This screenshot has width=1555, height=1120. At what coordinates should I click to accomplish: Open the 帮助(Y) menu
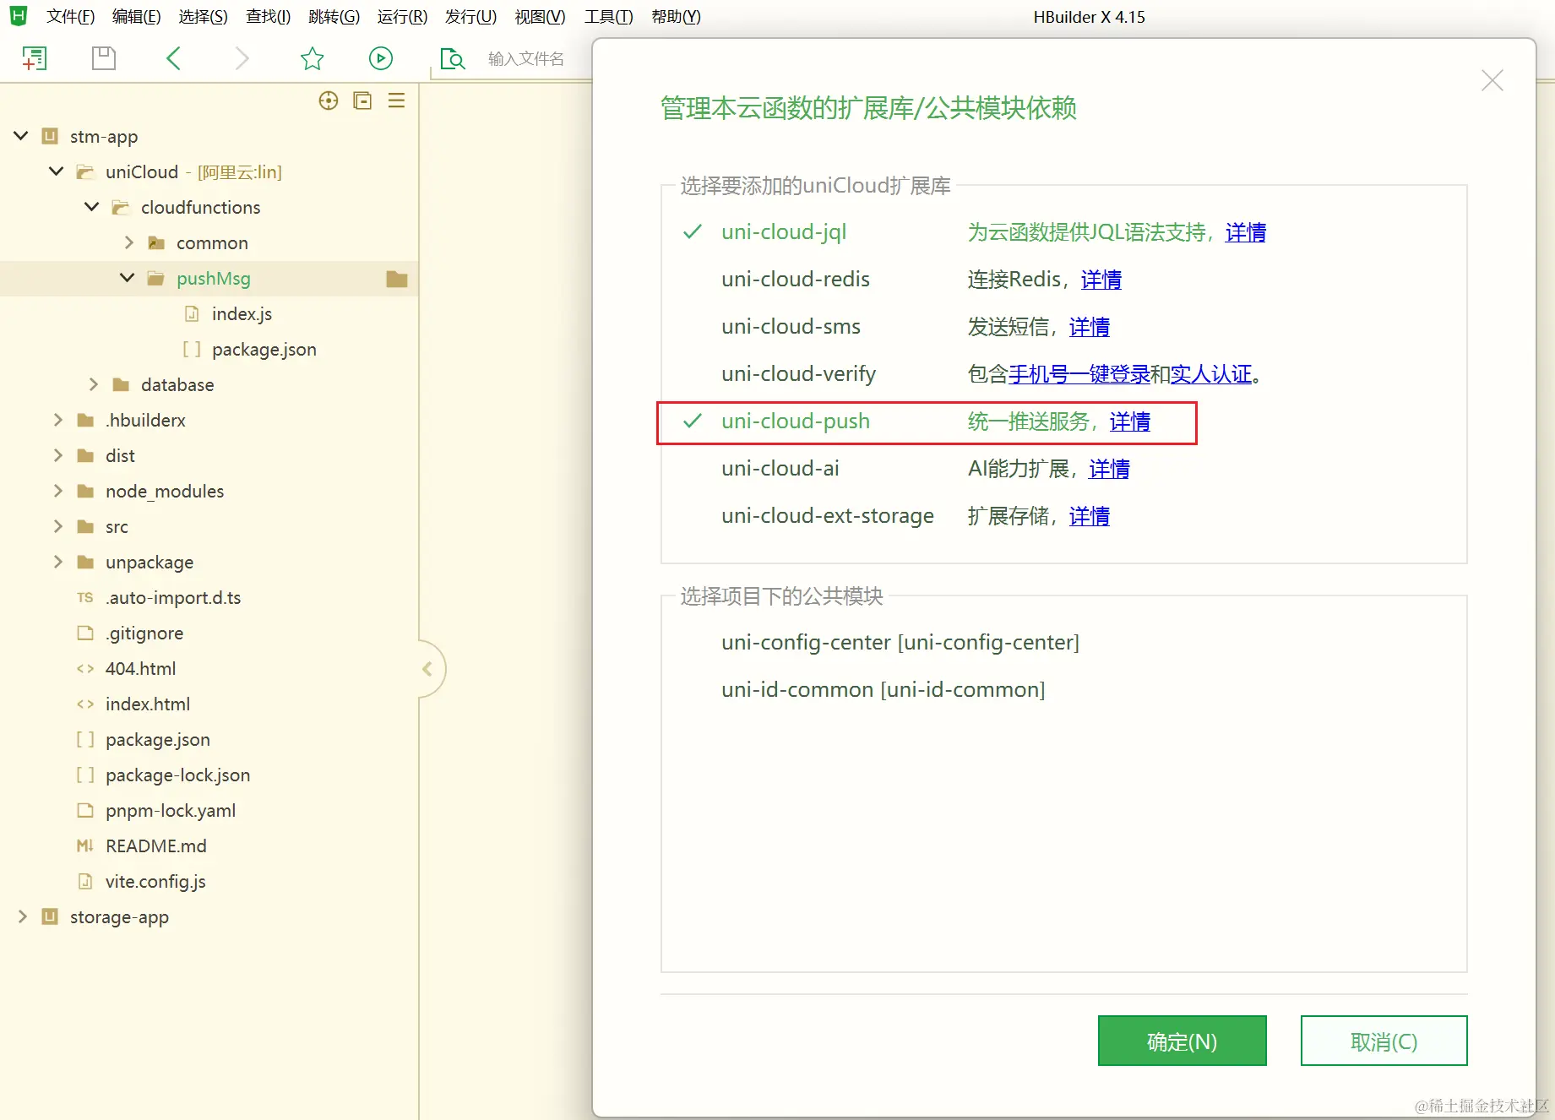coord(676,17)
